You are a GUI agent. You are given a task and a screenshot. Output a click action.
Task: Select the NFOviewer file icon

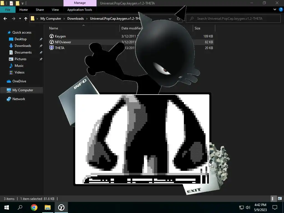pos(52,42)
